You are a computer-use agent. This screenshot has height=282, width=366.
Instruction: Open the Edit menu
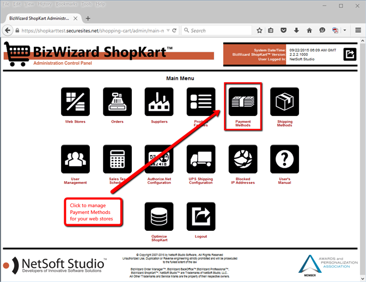17,4
